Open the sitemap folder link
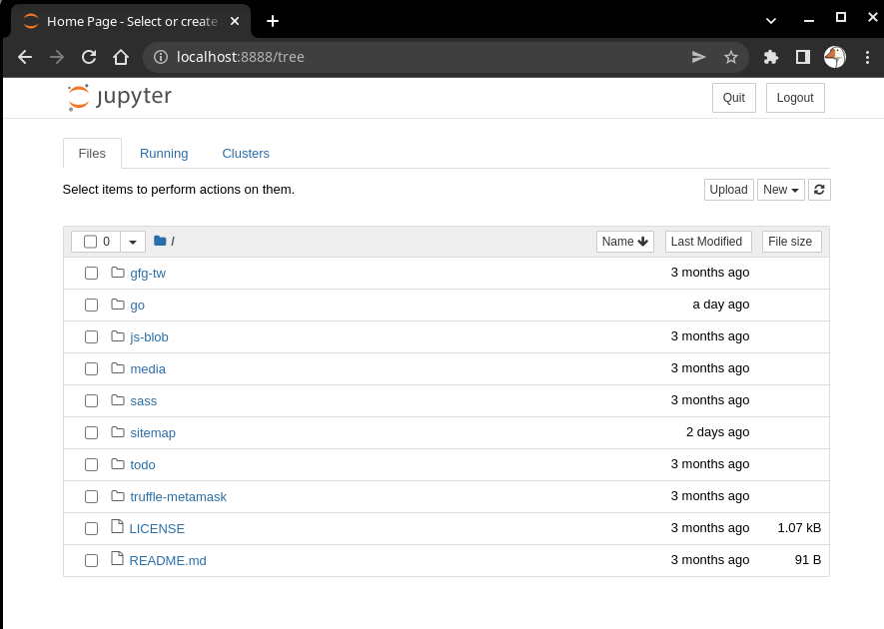 pyautogui.click(x=153, y=433)
